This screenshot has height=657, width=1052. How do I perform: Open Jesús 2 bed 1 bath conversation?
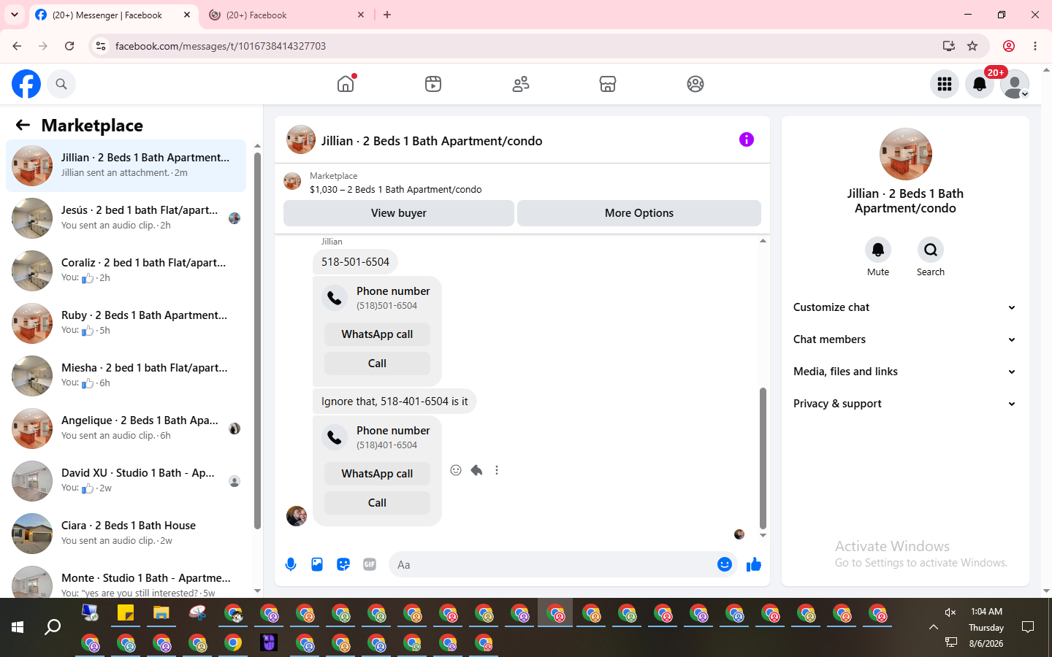point(126,218)
